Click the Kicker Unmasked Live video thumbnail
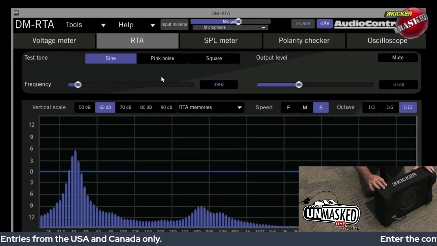This screenshot has width=437, height=246. coord(368,199)
